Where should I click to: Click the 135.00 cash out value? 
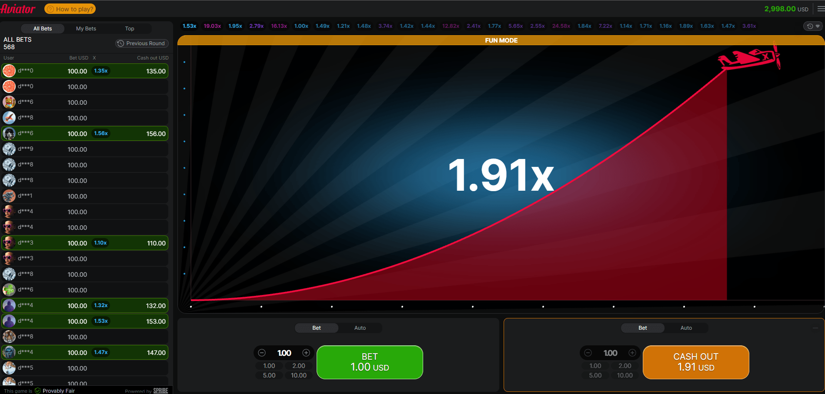(156, 71)
